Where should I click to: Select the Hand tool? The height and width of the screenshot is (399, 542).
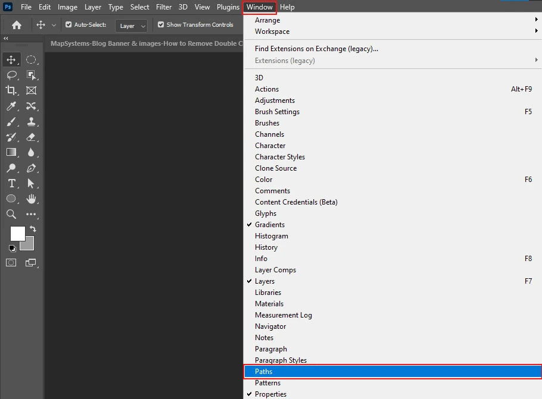point(31,199)
